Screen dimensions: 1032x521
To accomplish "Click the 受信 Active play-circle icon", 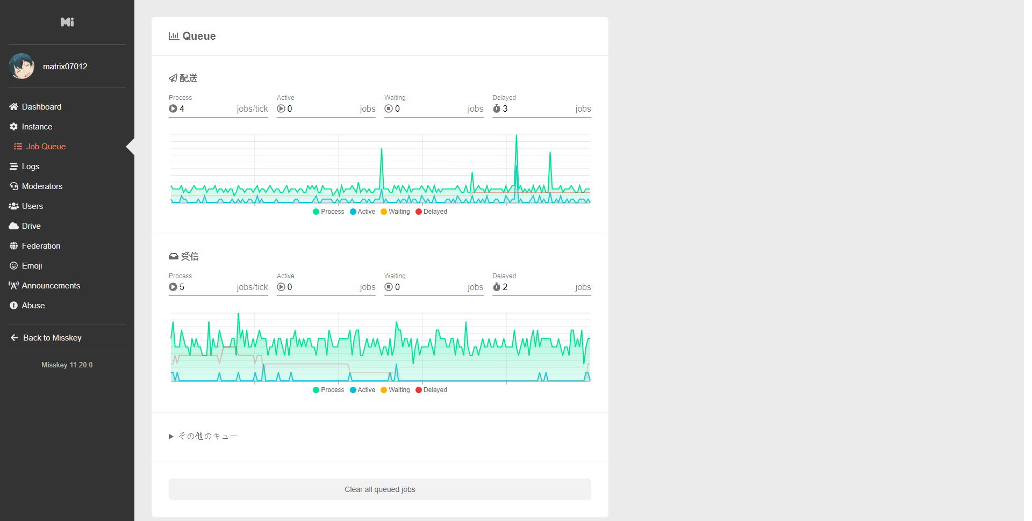I will 281,287.
